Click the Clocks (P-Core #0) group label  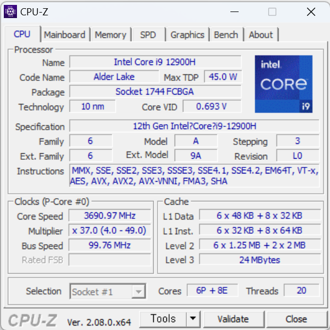click(52, 201)
